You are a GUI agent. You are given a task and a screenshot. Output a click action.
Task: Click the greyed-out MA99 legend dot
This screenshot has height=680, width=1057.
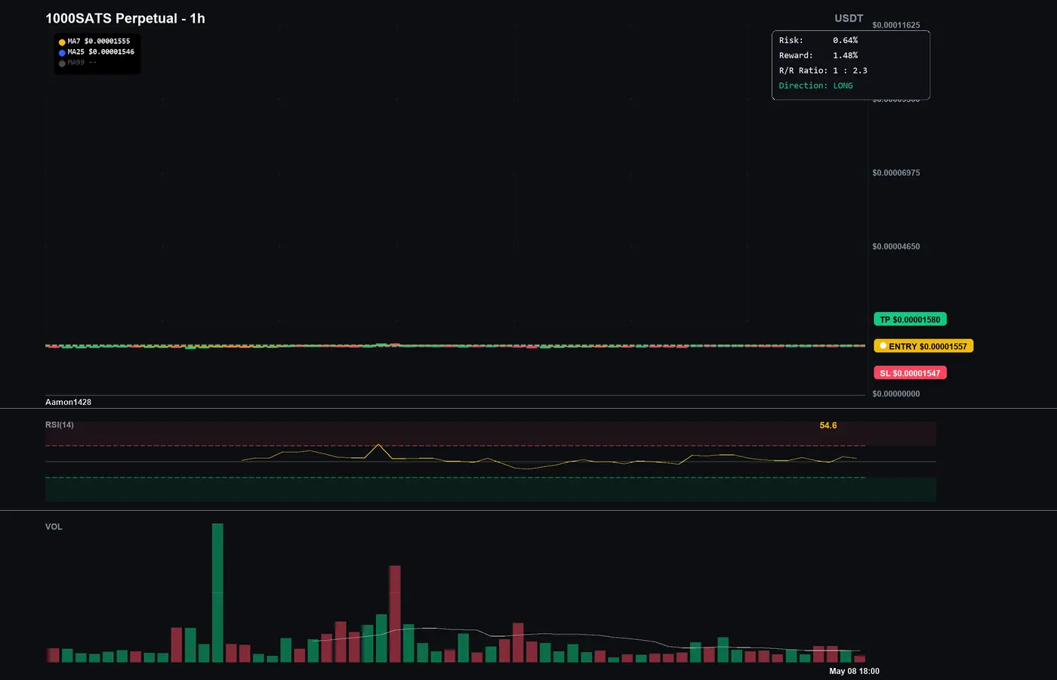tap(62, 63)
